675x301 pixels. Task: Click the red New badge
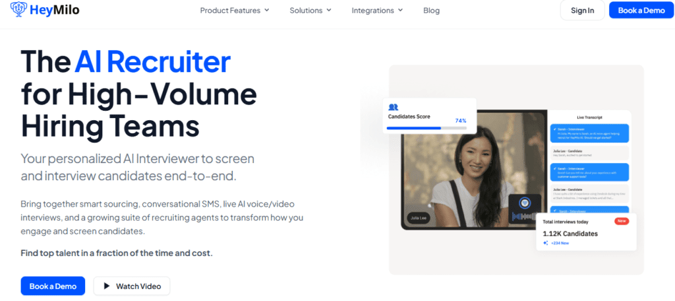(621, 221)
